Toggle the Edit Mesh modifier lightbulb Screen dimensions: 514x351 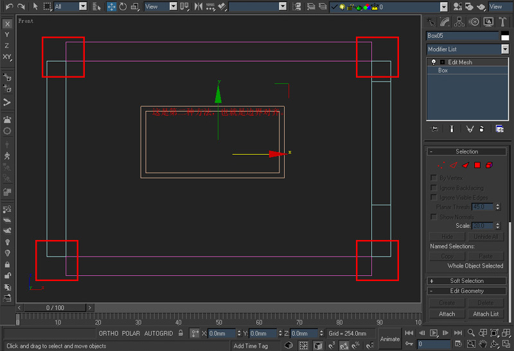tap(434, 62)
